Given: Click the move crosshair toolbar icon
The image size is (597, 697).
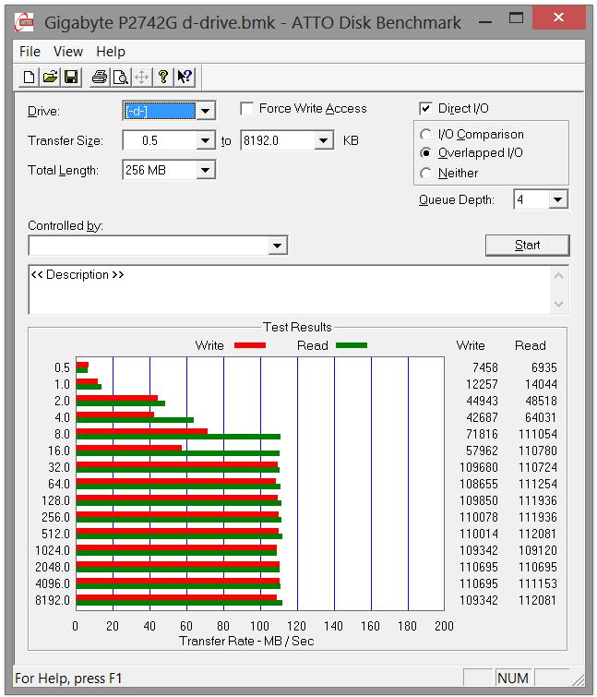Looking at the screenshot, I should (x=142, y=77).
